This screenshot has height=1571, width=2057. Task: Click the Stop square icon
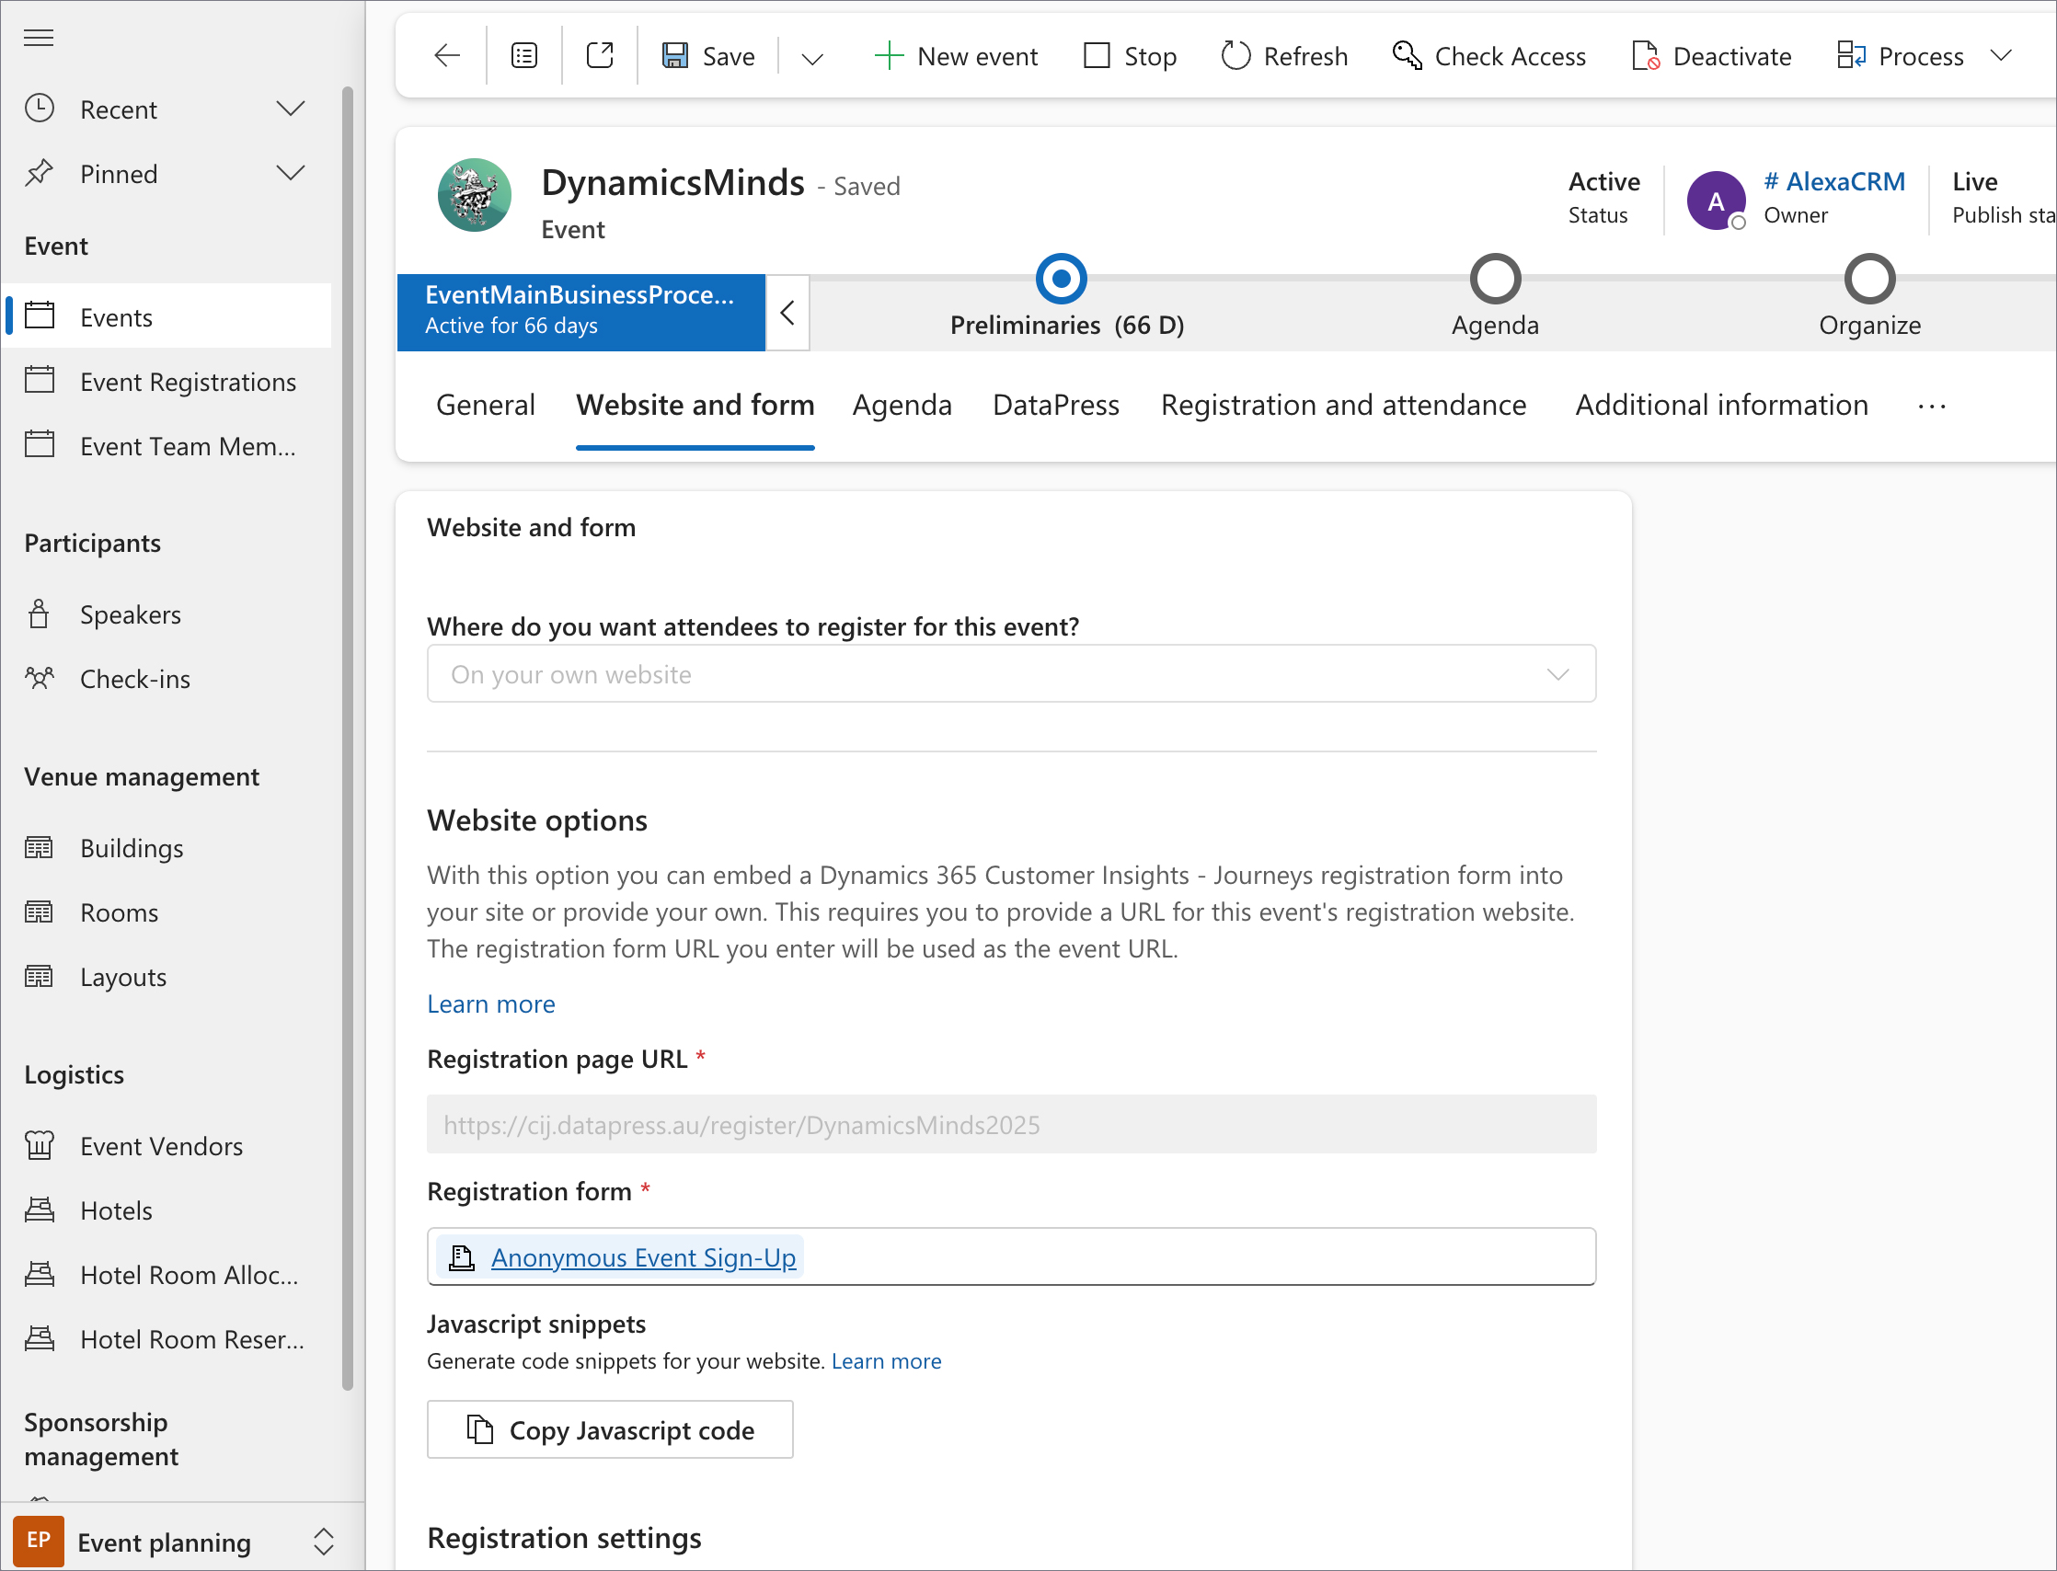click(1097, 56)
